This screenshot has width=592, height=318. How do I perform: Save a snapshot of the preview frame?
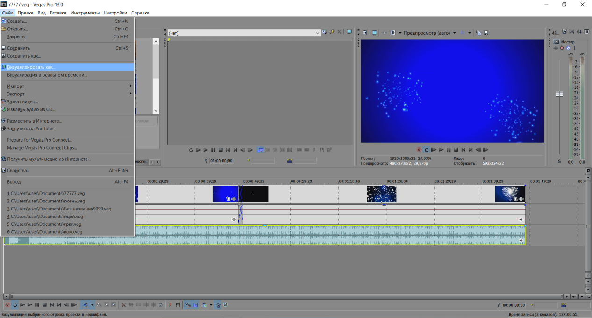click(486, 33)
